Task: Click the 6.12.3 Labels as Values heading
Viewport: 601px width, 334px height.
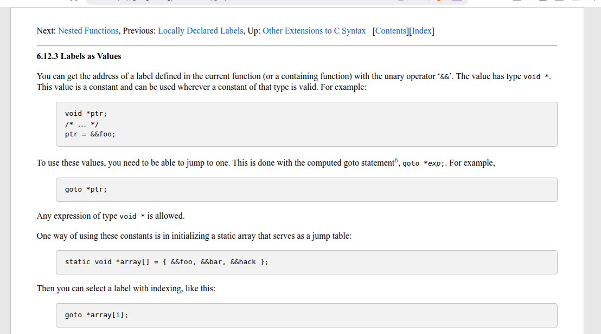Action: click(x=79, y=56)
